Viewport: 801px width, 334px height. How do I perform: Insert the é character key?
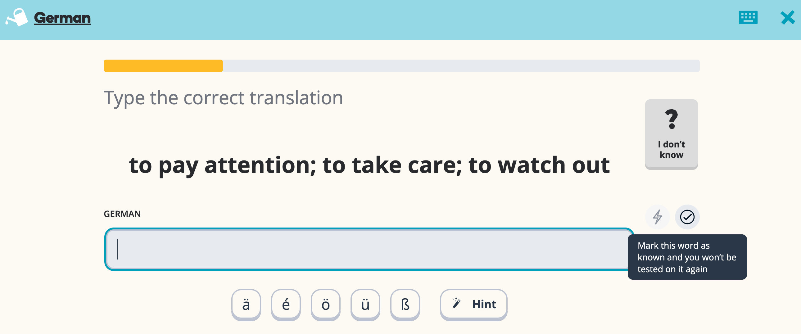click(x=286, y=304)
